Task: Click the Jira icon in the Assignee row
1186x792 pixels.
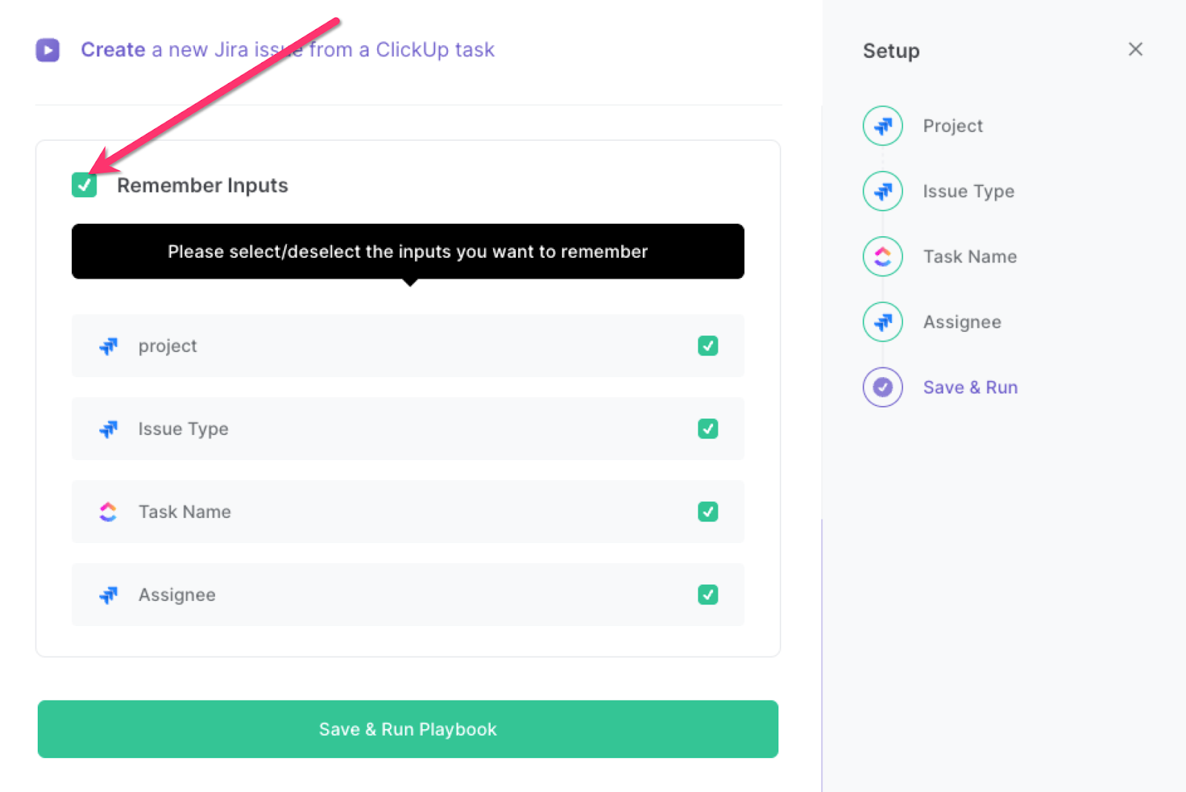Action: 109,595
